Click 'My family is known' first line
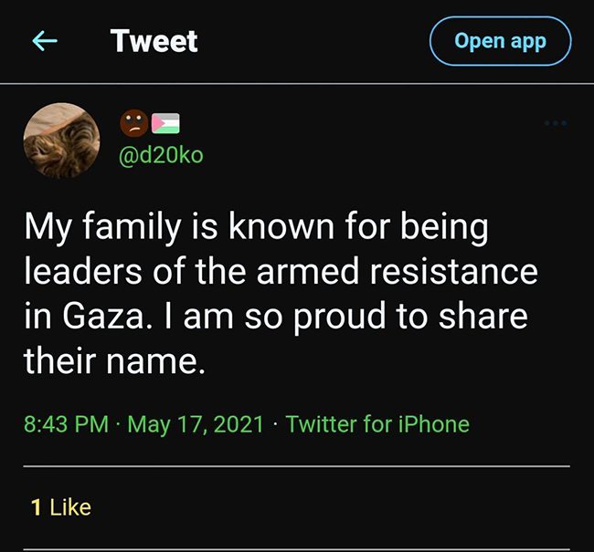 179,228
